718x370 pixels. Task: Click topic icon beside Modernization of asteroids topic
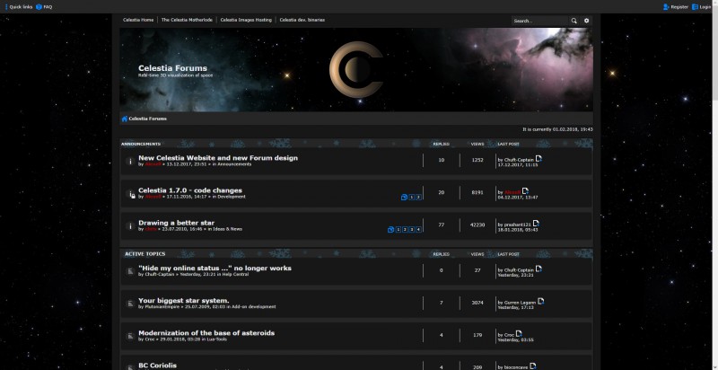click(130, 337)
